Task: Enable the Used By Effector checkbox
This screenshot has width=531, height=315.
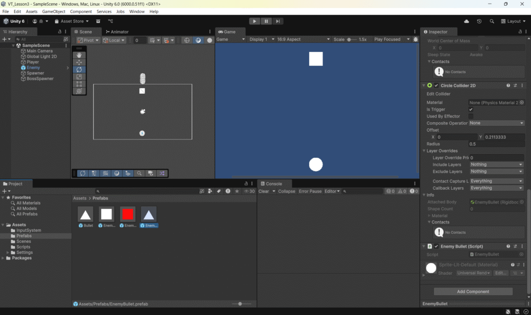Action: pos(471,116)
